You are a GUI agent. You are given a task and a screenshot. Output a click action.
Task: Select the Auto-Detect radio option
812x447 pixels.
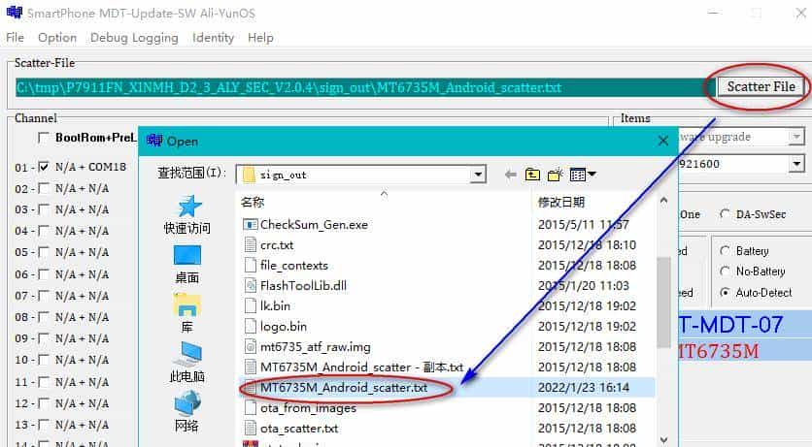click(x=725, y=293)
